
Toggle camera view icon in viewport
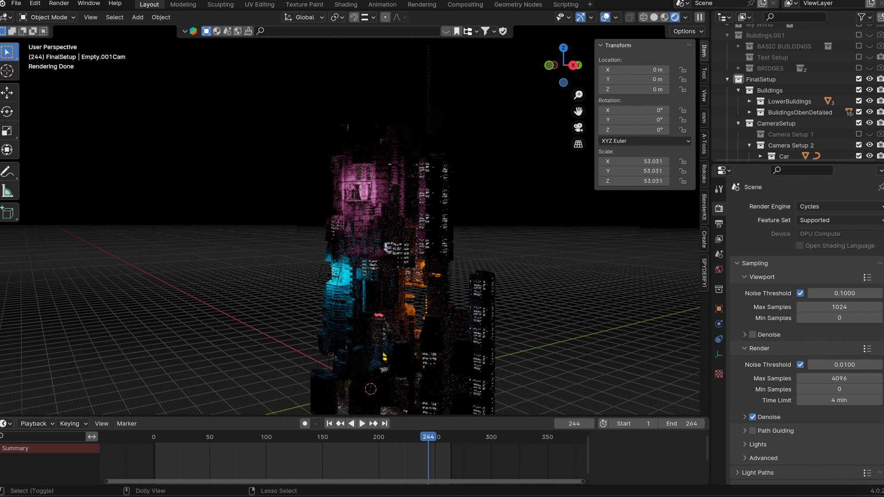(578, 127)
